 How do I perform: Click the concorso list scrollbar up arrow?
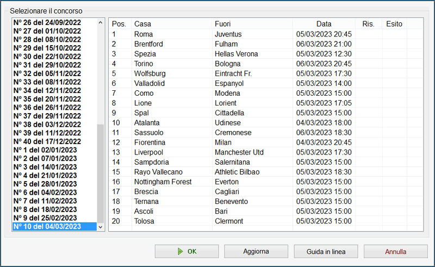101,22
